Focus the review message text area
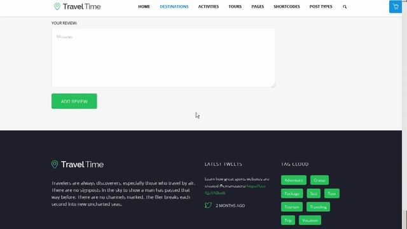This screenshot has width=407, height=229. point(163,58)
